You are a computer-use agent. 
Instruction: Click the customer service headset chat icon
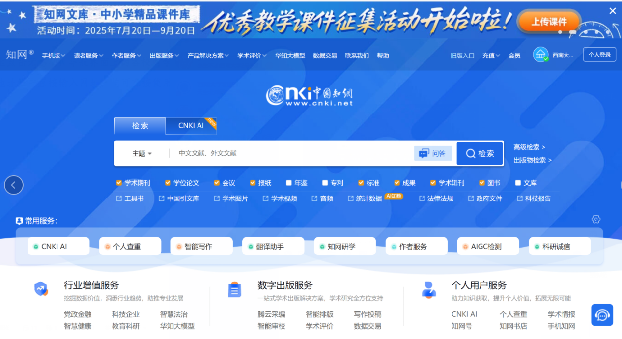(602, 315)
